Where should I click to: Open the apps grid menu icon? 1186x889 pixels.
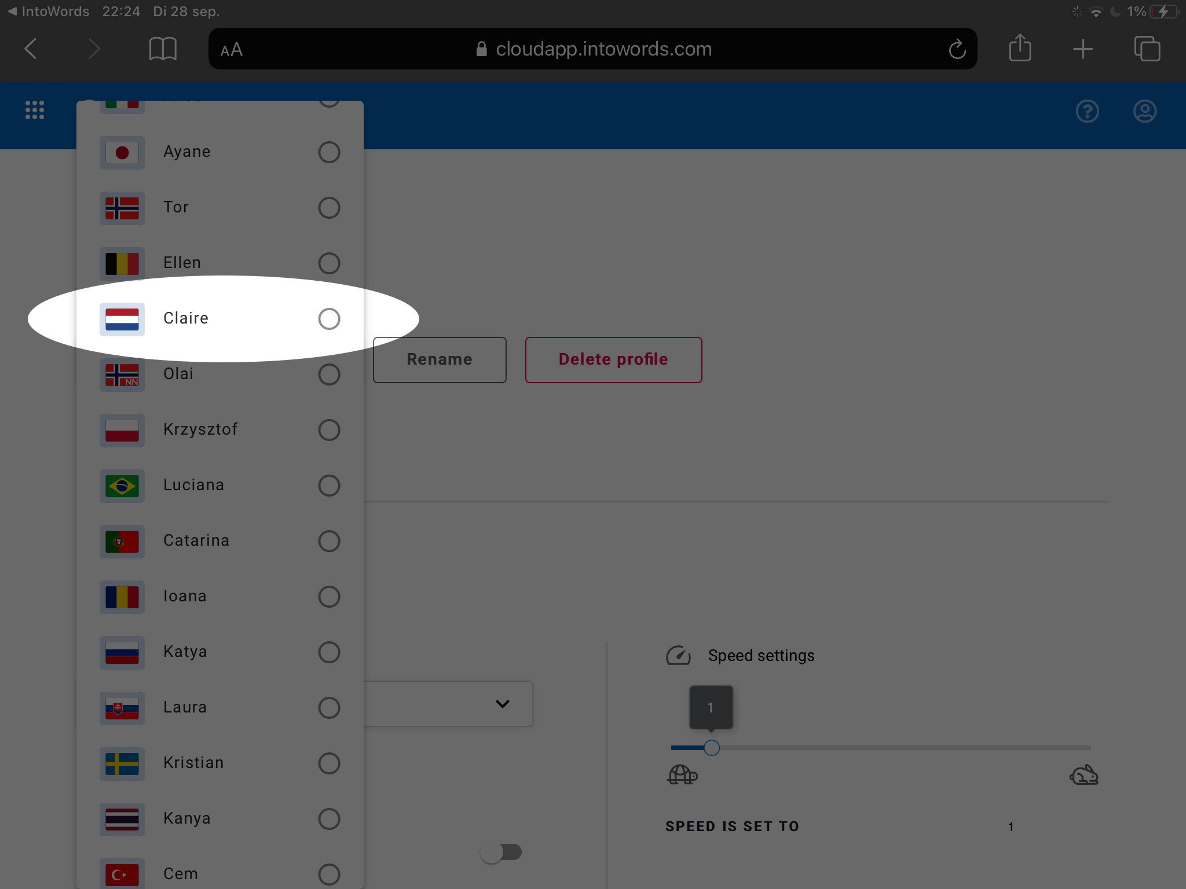pyautogui.click(x=35, y=110)
